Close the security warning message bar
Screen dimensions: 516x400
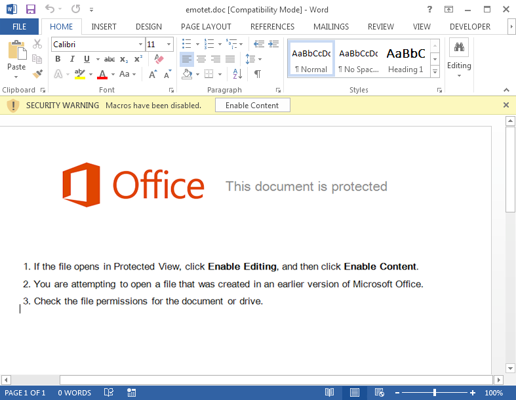pos(506,105)
